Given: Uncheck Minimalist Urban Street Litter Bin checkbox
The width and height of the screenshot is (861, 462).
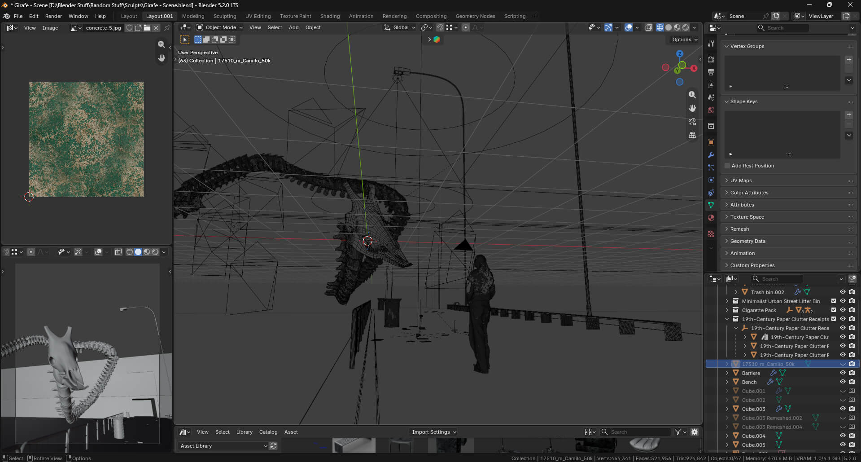Looking at the screenshot, I should coord(834,301).
